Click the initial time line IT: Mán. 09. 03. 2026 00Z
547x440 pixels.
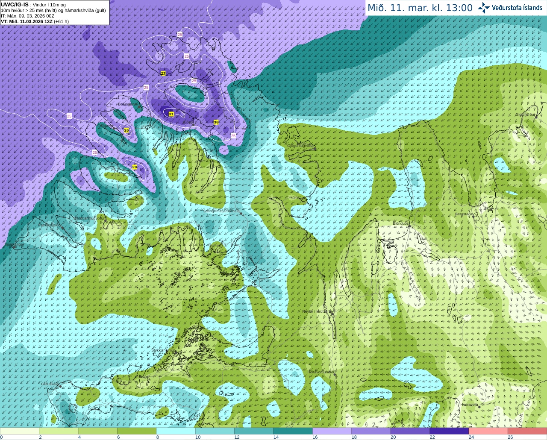coord(27,16)
